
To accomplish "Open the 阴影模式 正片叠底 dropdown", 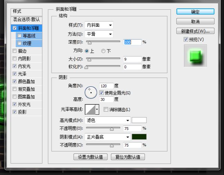I will tap(108, 137).
